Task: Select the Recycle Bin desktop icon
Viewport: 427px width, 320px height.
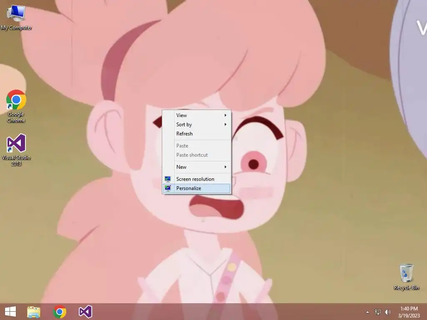Action: pyautogui.click(x=406, y=277)
